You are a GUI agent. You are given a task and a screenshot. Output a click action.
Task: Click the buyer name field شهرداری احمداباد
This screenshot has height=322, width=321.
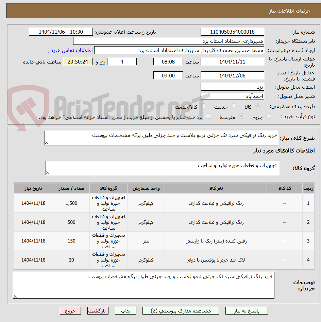click(x=169, y=41)
